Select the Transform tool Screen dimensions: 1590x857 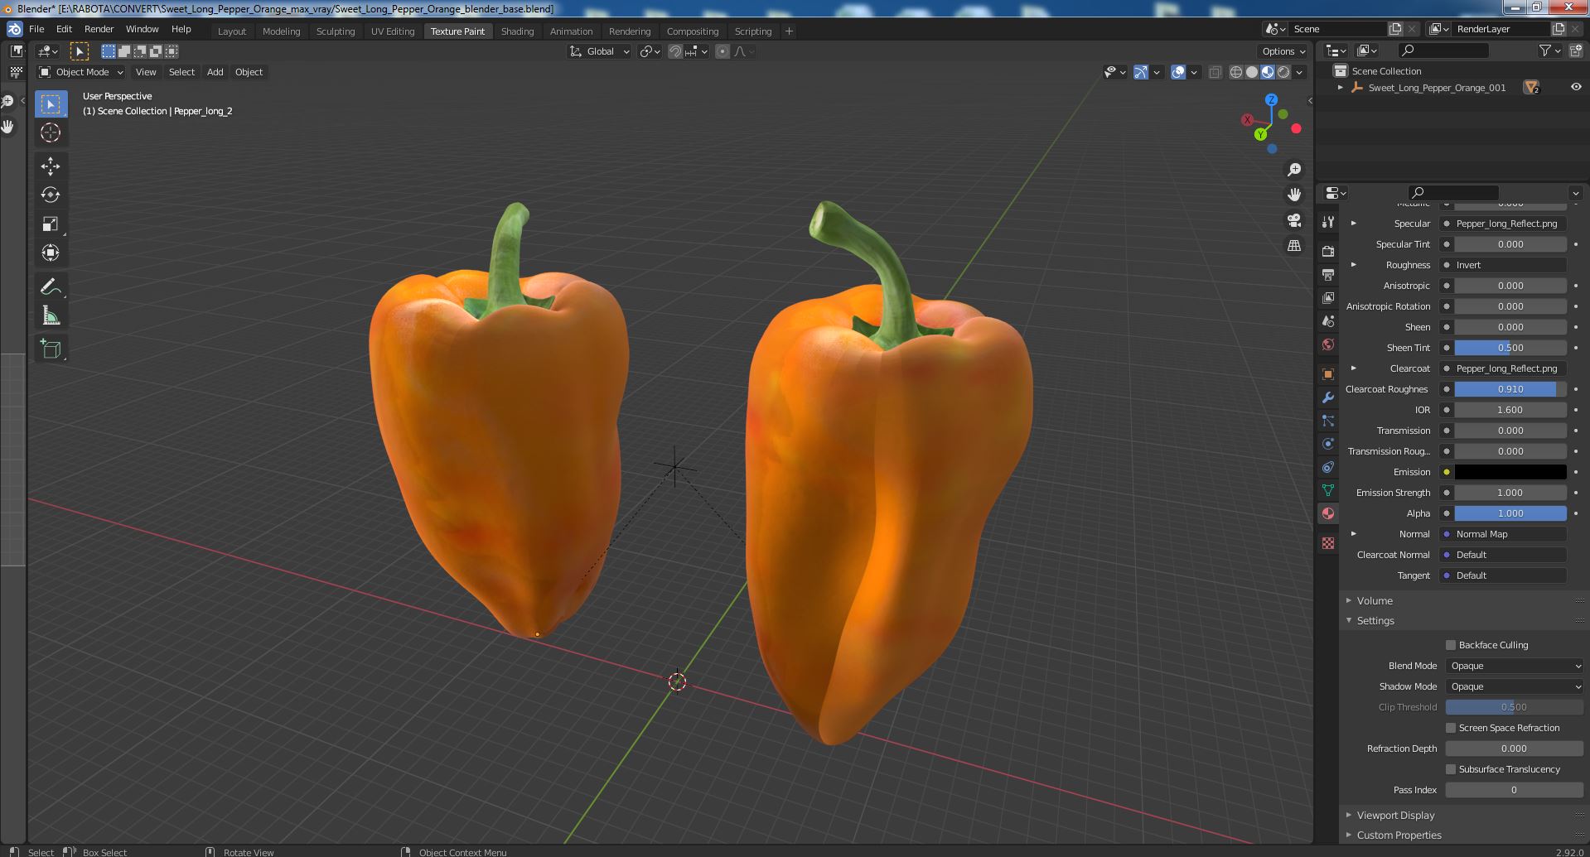[x=51, y=253]
